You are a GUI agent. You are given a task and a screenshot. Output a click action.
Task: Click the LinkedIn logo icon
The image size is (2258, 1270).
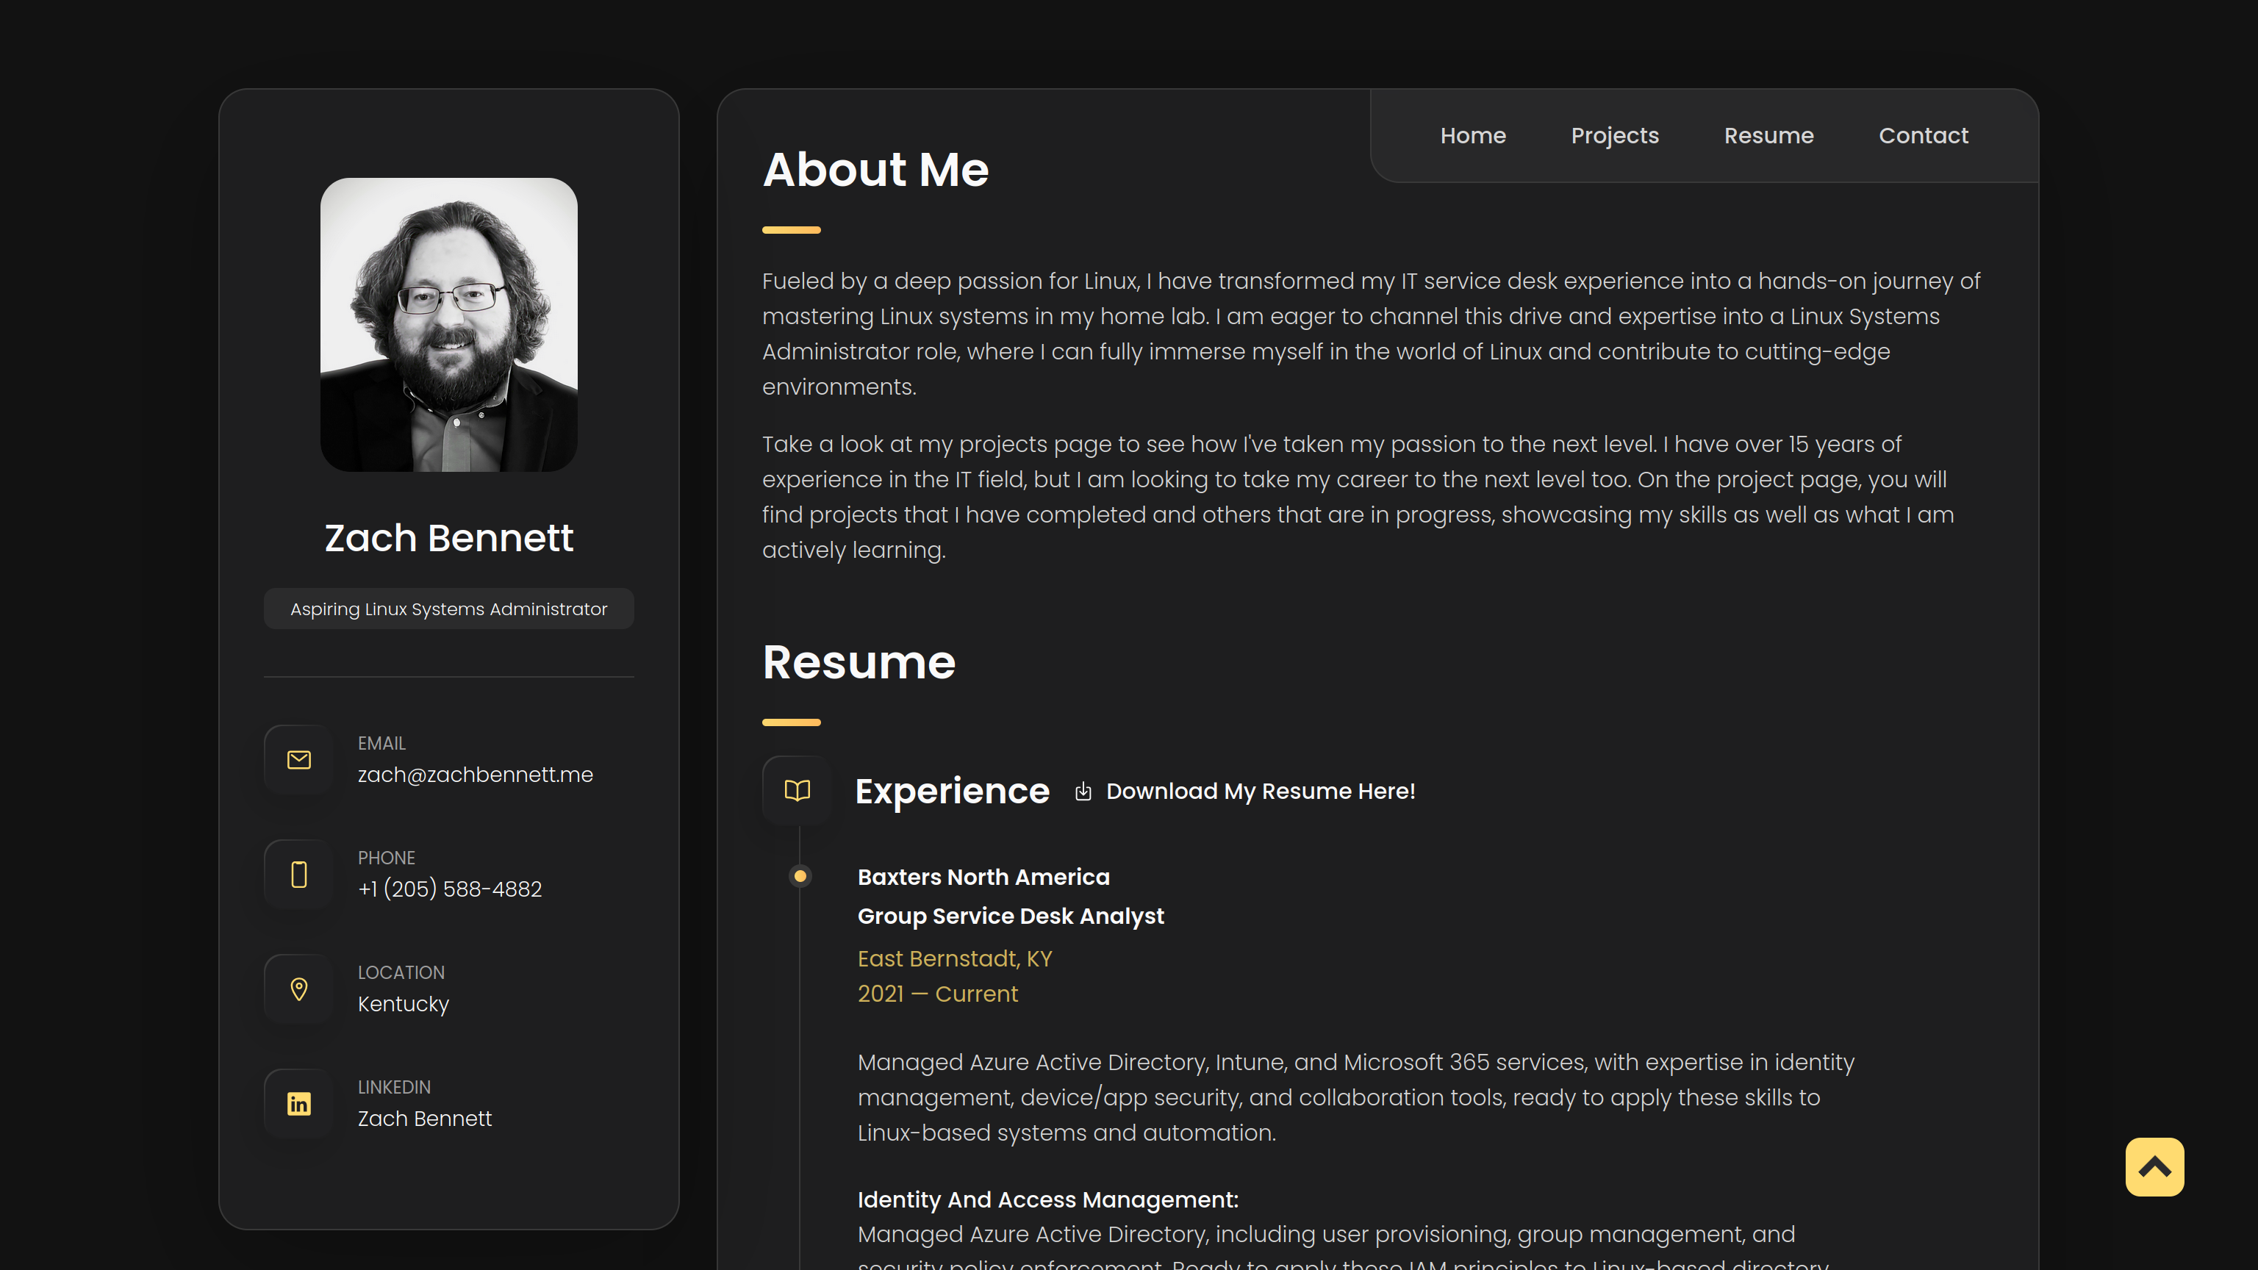click(x=299, y=1105)
